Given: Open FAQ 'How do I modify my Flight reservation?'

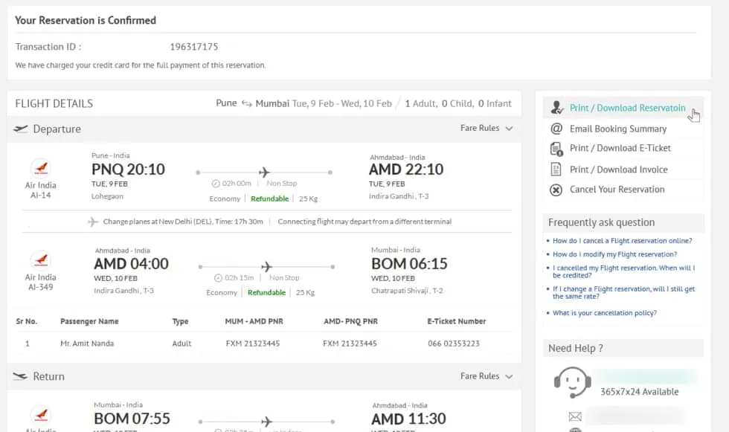Looking at the screenshot, I should 614,254.
